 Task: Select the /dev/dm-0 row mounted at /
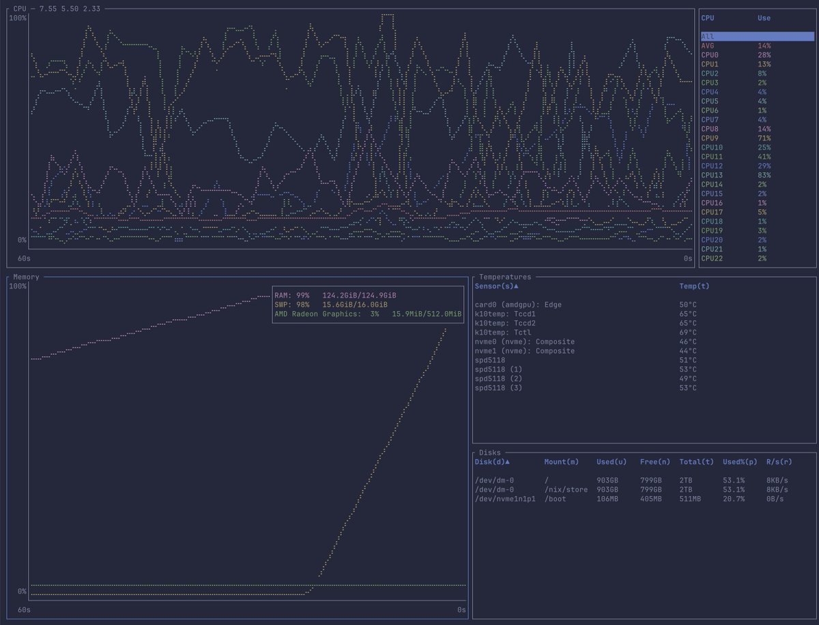click(x=644, y=480)
